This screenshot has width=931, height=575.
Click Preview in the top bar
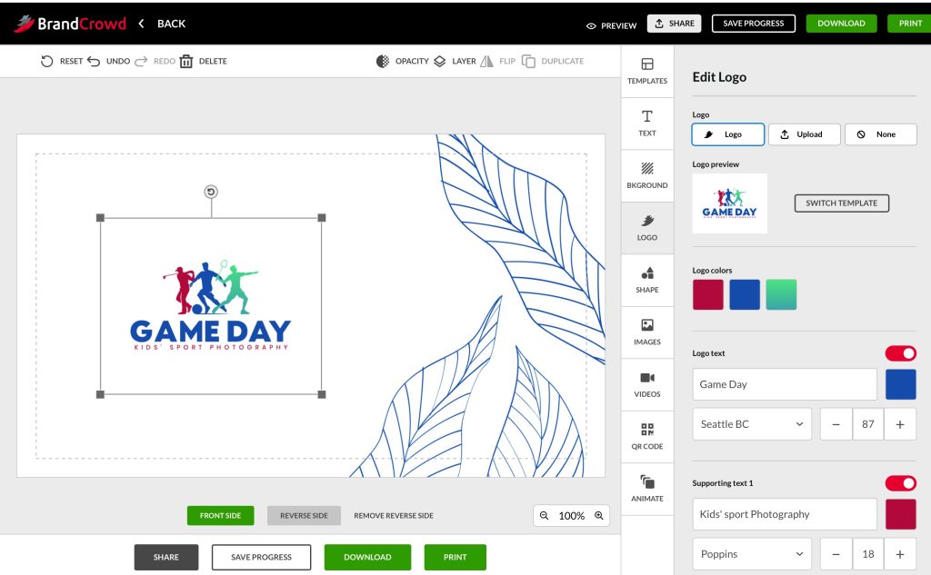coord(611,25)
